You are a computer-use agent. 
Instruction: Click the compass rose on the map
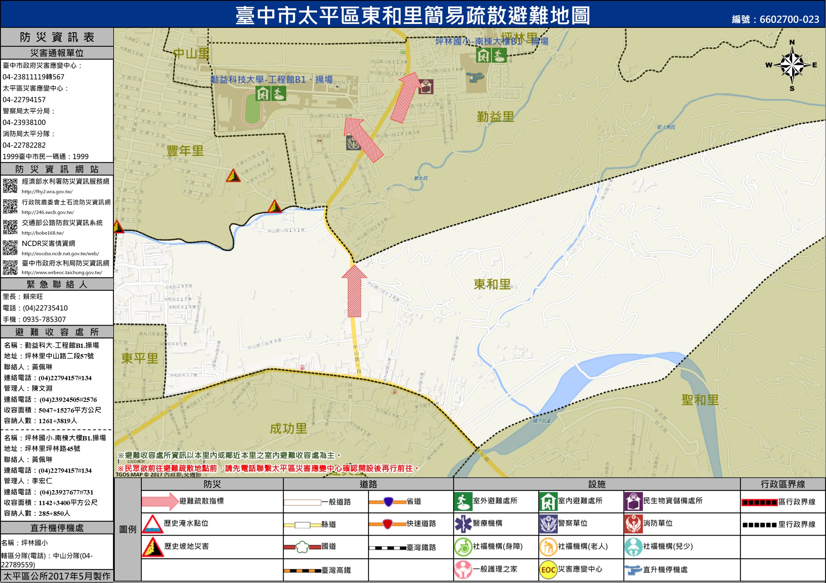click(792, 65)
